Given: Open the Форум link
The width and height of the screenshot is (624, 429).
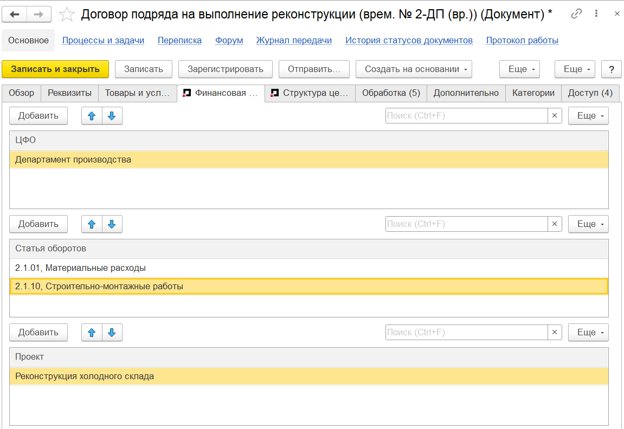Looking at the screenshot, I should 229,41.
